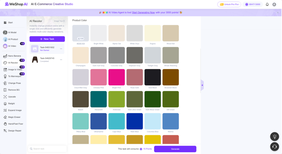Viewport: 282px width, 154px height.
Task: Pick the Dark Gull Gray swatch
Action: click(99, 55)
